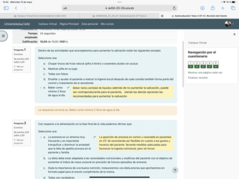
Task: Jump to question 5 in quiz navigation
Action: click(216, 64)
